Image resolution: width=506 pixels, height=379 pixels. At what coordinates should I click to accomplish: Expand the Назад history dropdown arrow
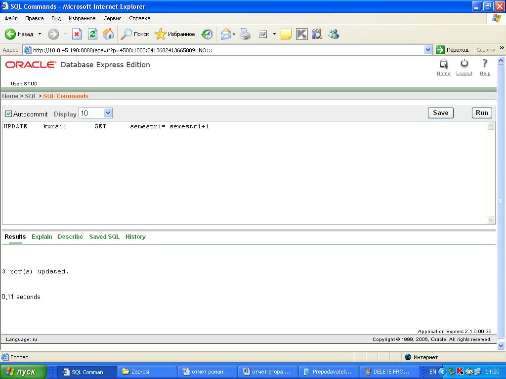click(40, 34)
